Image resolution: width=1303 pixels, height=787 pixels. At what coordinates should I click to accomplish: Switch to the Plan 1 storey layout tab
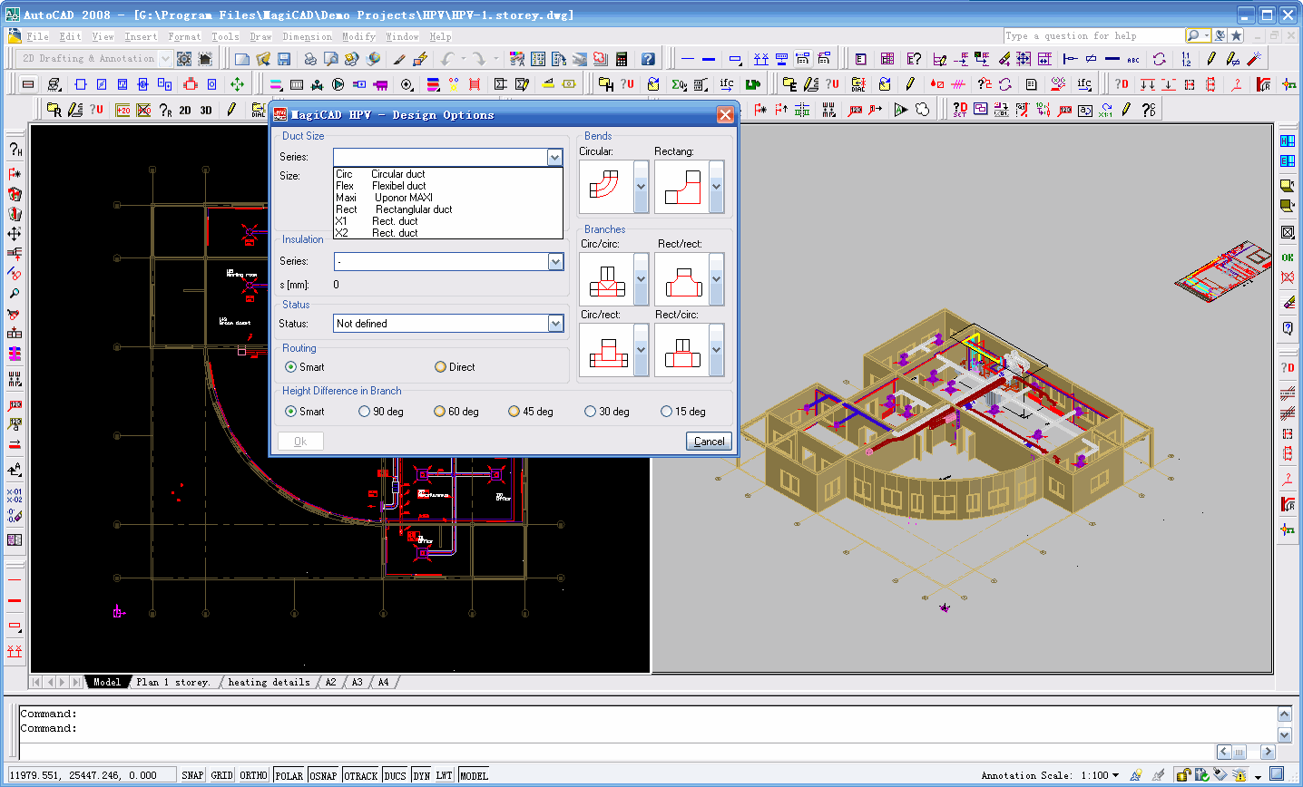(172, 682)
